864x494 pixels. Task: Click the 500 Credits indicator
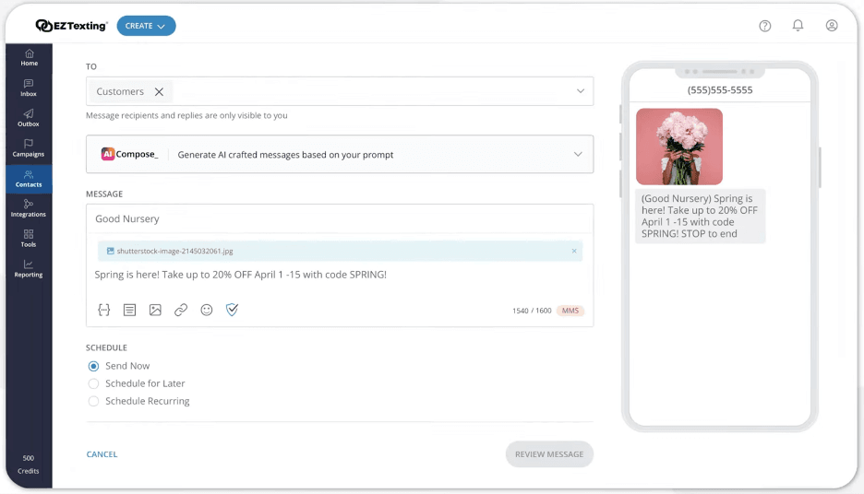(x=29, y=465)
